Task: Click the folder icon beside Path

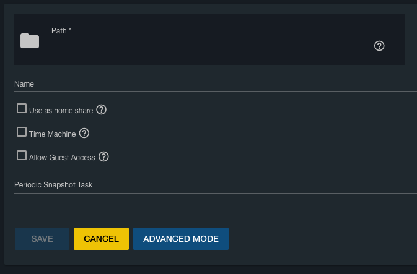Action: [x=30, y=41]
